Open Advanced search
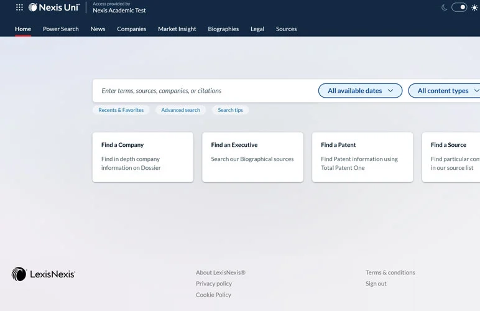Screen dimensions: 480x311 click(180, 110)
